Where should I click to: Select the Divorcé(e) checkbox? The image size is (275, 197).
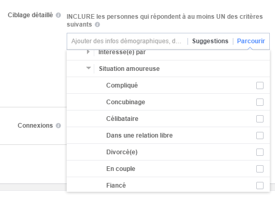[x=260, y=152]
